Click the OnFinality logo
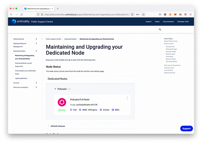 coord(21,21)
